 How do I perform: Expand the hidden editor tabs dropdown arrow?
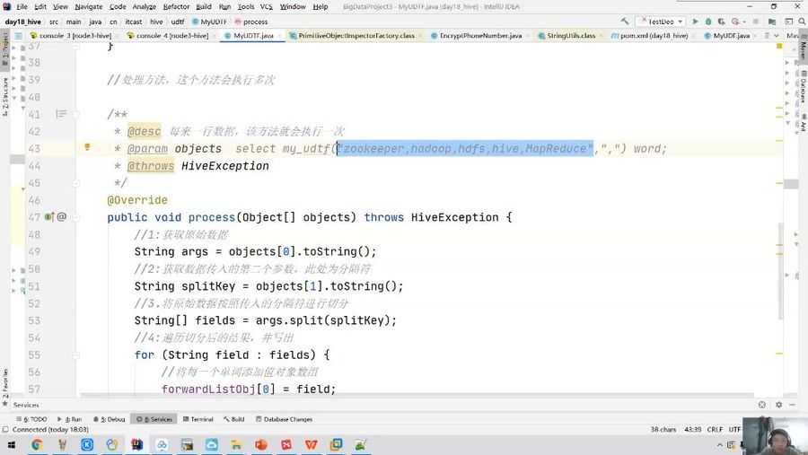[776, 36]
